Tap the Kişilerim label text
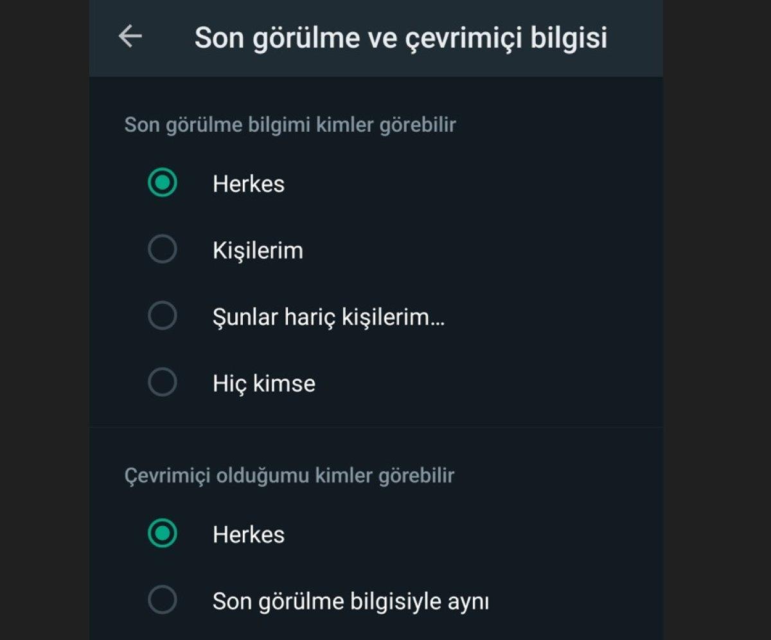 258,250
